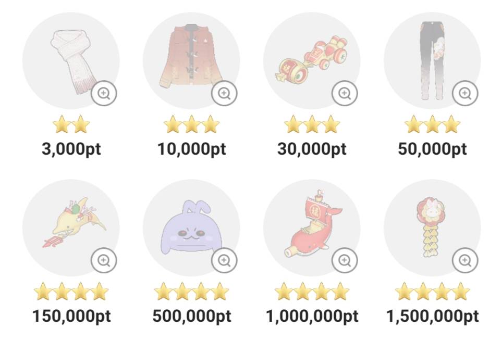Viewport: 501px width, 341px height.
Task: Zoom into the red whale ship item
Action: pyautogui.click(x=345, y=259)
